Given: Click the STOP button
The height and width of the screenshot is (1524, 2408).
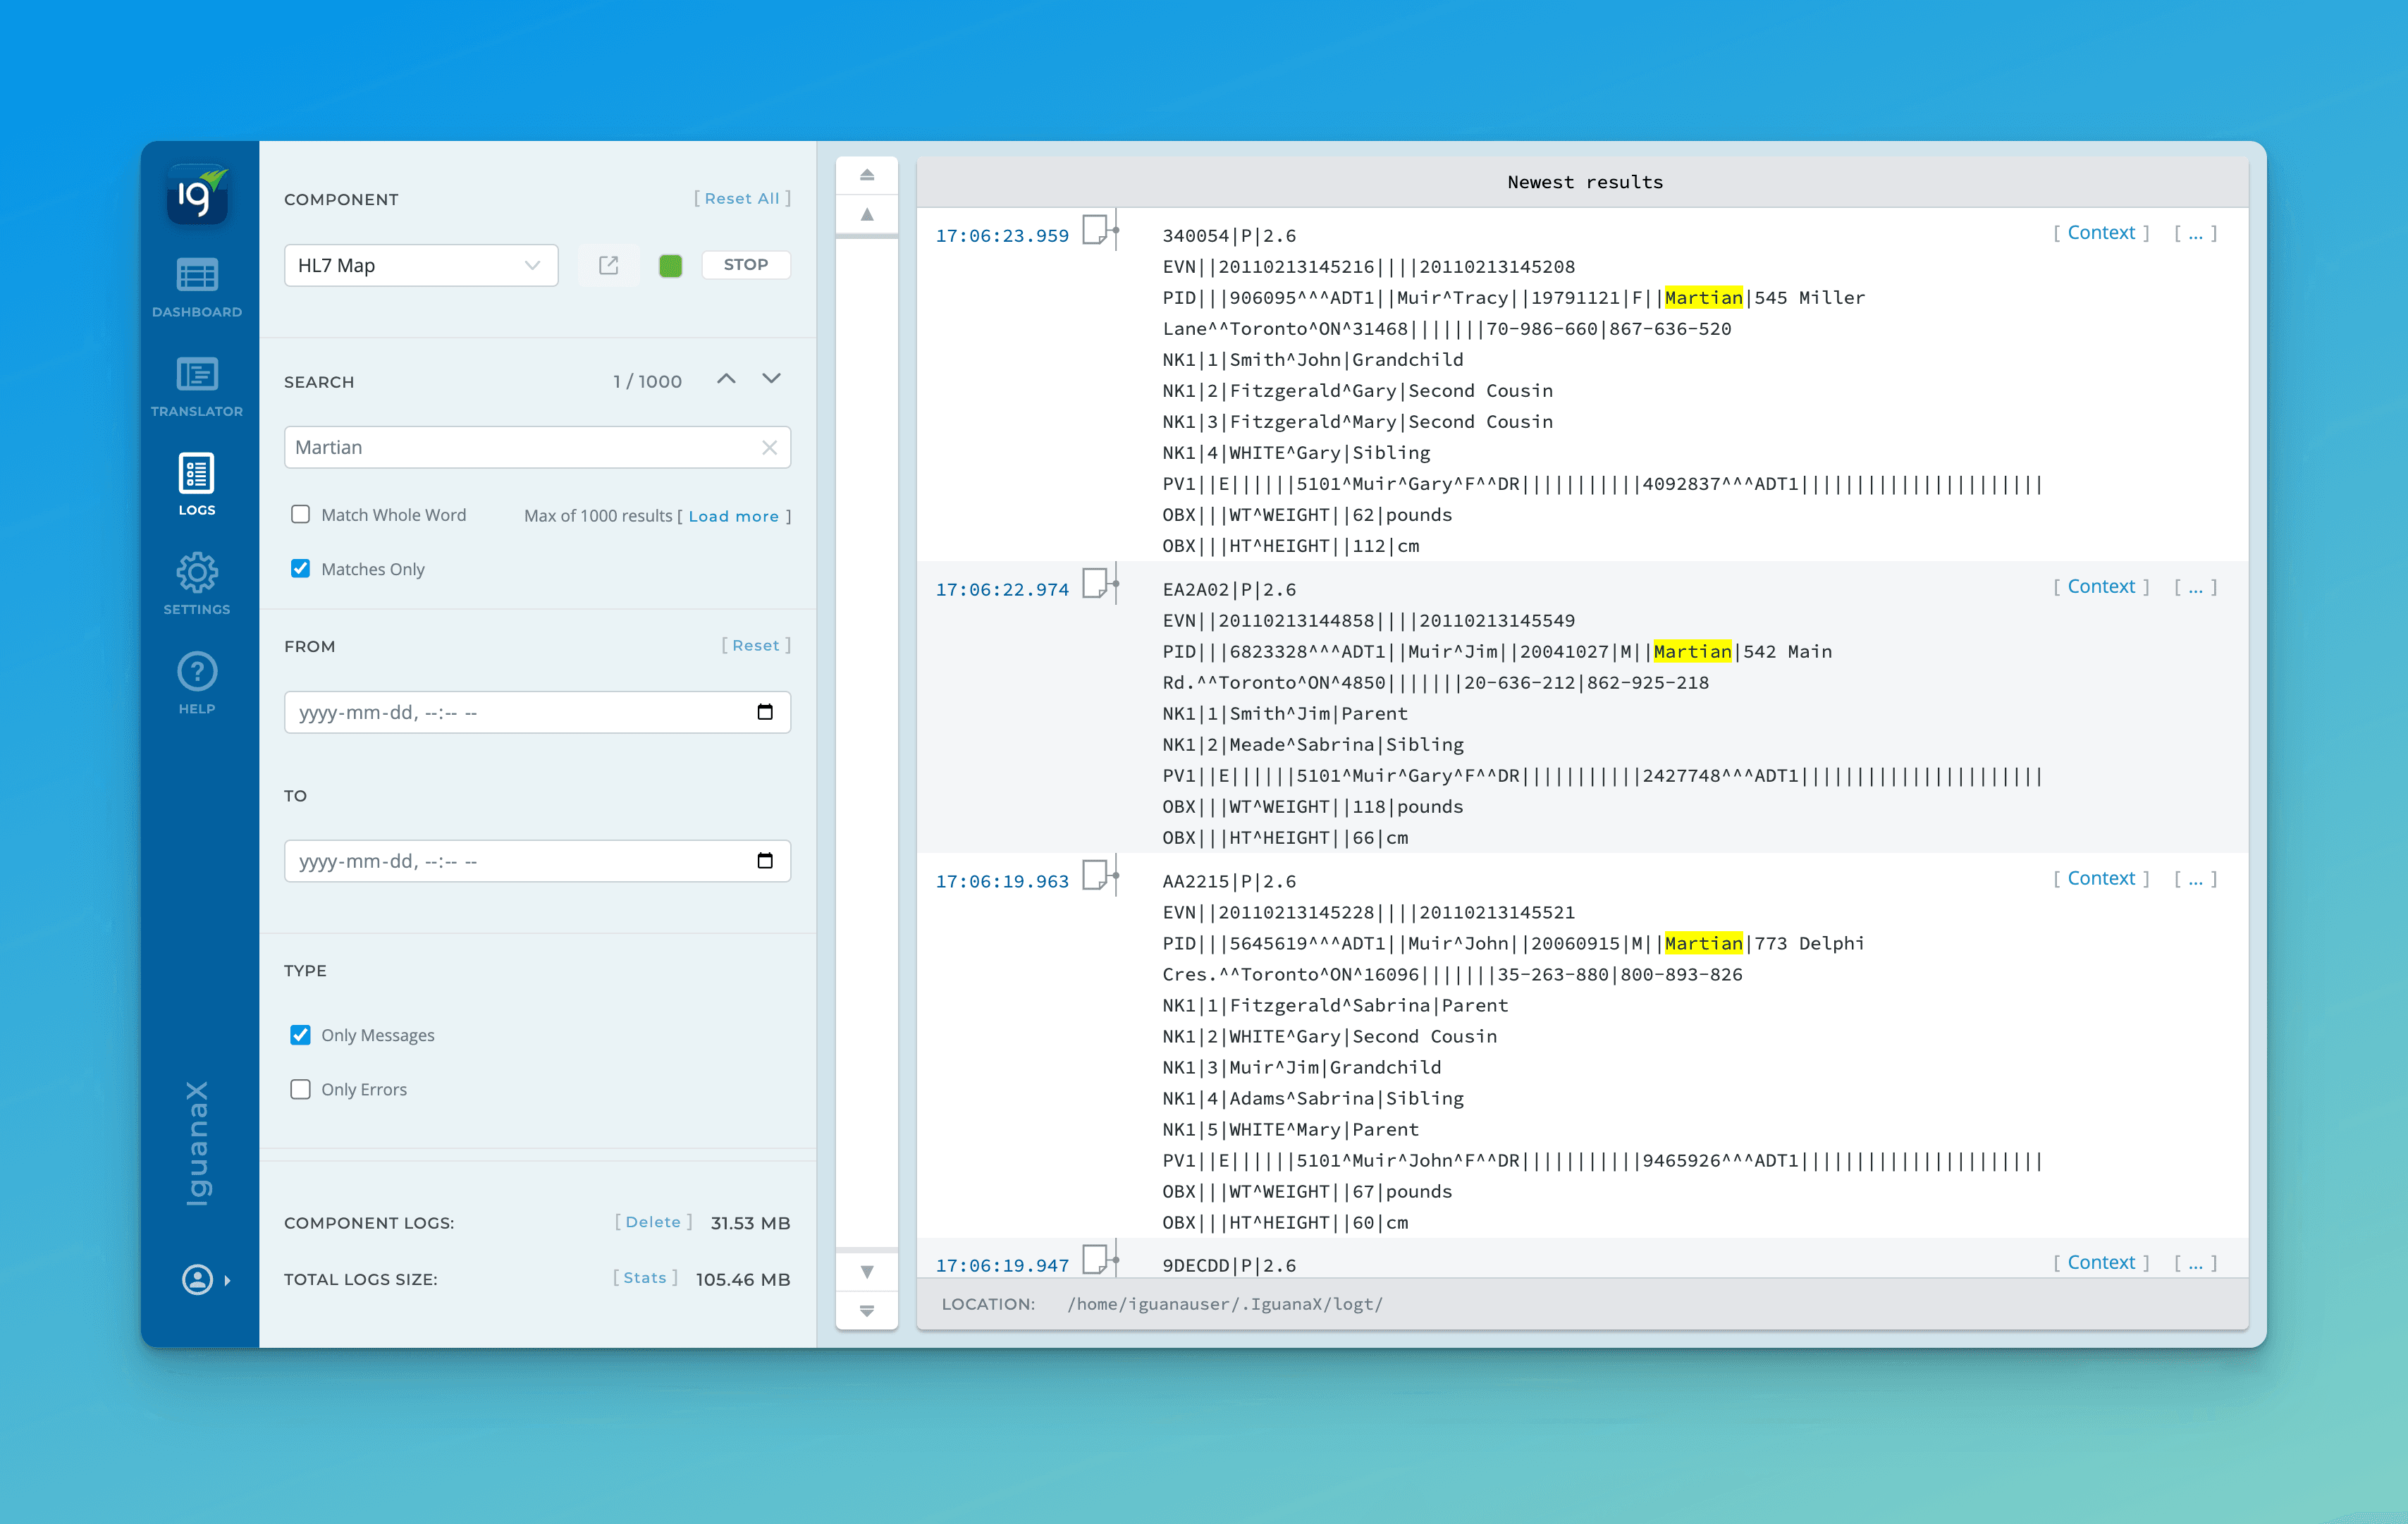Looking at the screenshot, I should (746, 264).
